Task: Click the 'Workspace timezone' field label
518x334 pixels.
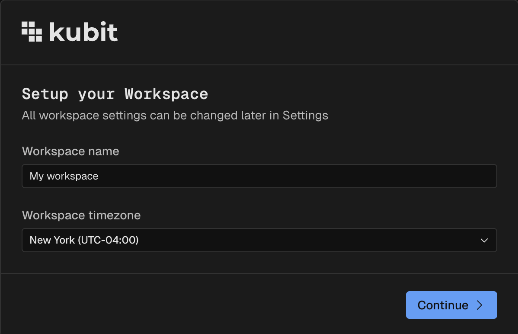Action: tap(81, 215)
